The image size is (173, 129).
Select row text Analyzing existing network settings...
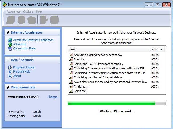tap(98, 55)
